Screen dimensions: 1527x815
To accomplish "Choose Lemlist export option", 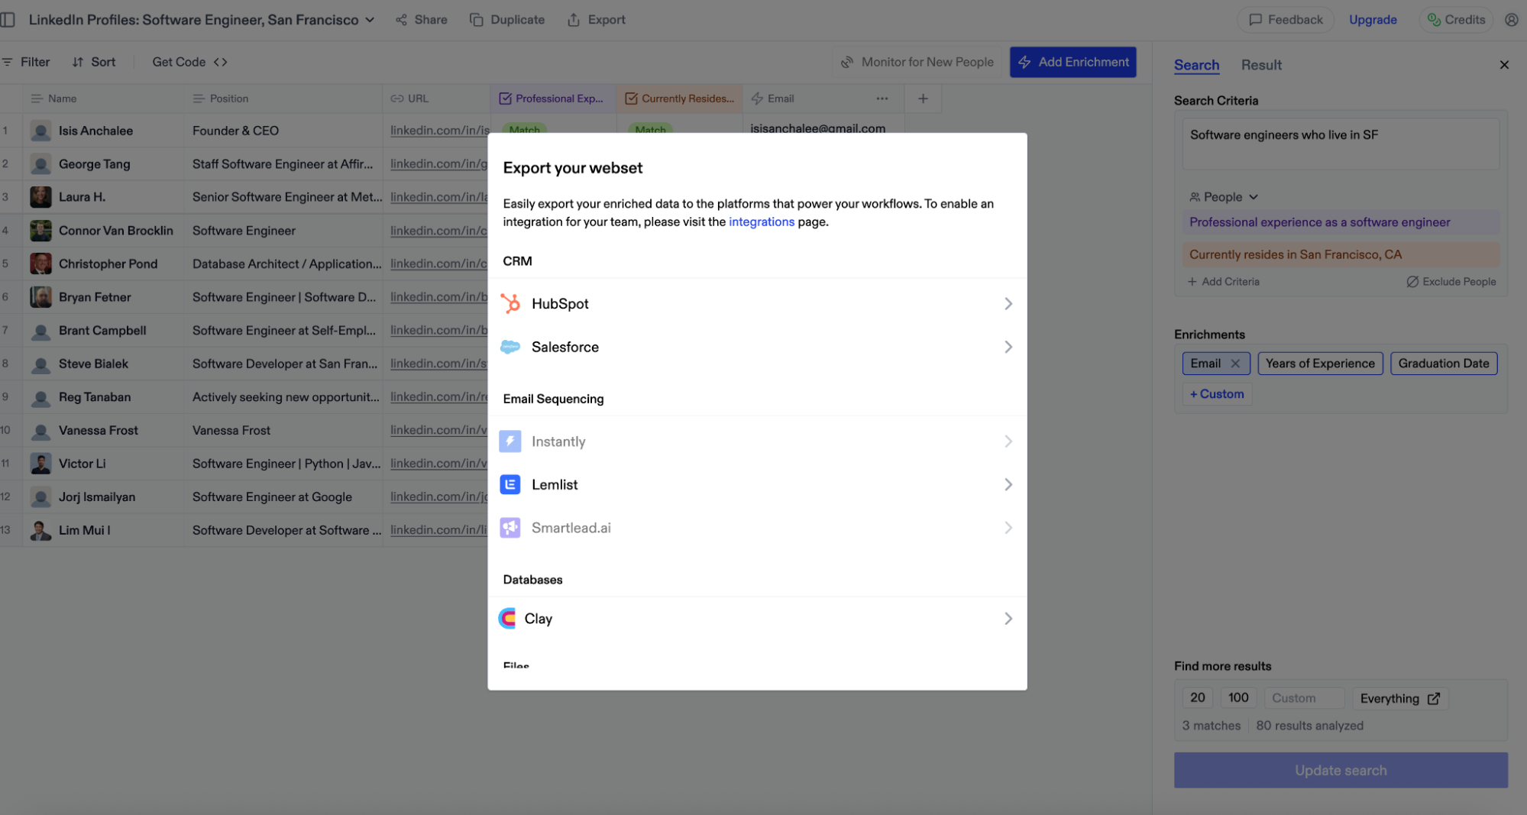I will coord(757,484).
